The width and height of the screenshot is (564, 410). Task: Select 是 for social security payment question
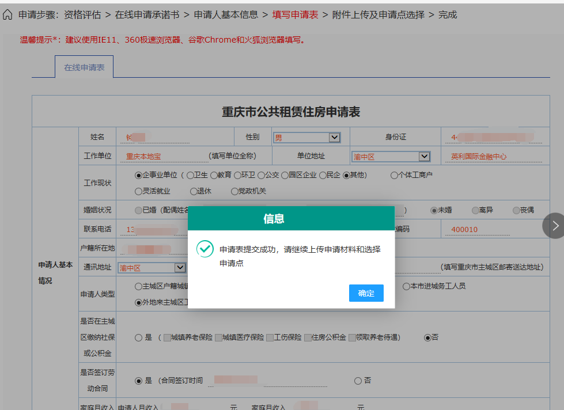[x=138, y=337]
